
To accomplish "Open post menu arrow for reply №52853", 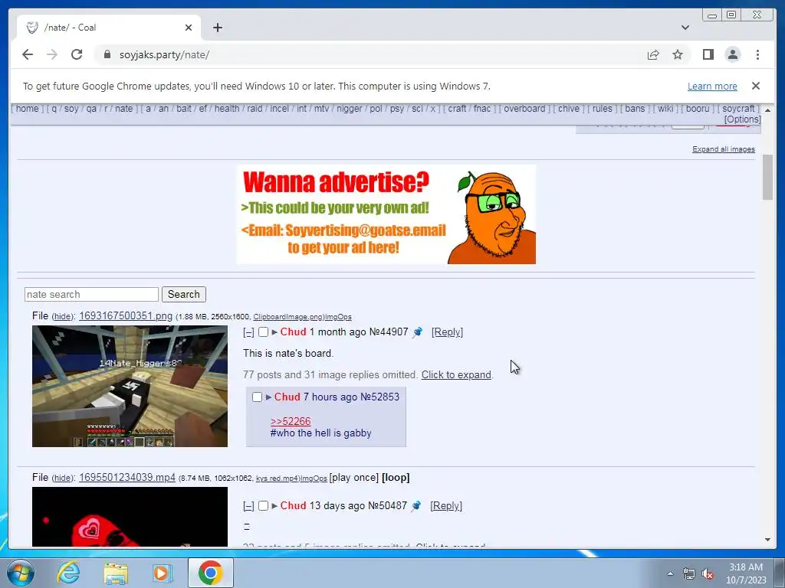I will click(x=268, y=397).
